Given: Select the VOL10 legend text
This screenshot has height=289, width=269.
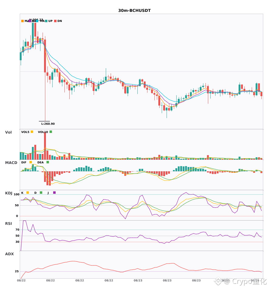Looking at the screenshot, I should (x=43, y=132).
